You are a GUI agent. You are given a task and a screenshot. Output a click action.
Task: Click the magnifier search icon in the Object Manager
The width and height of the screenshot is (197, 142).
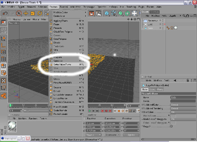click(184, 16)
